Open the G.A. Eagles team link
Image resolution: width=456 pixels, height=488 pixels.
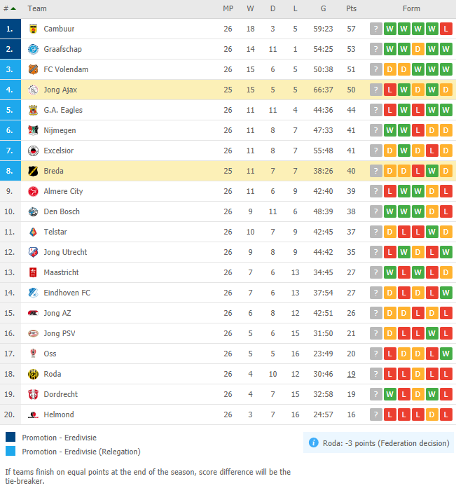point(63,110)
